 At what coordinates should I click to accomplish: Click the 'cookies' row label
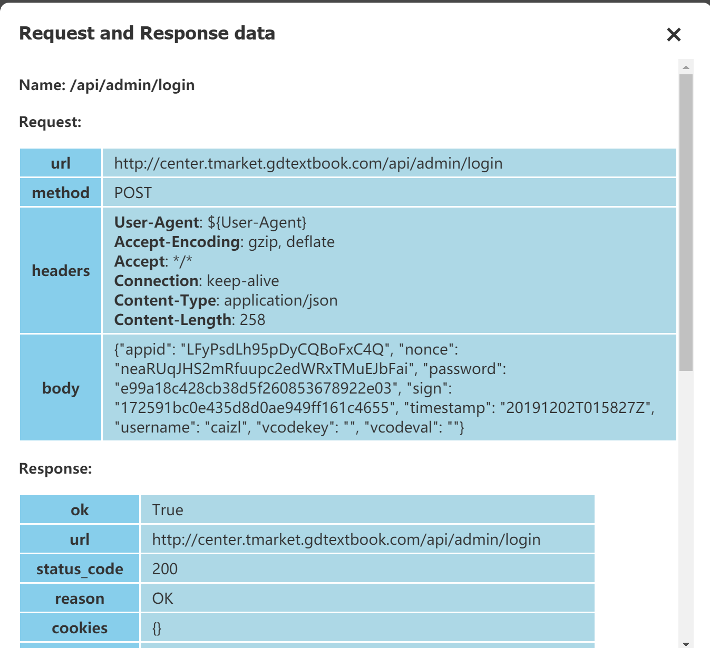tap(80, 628)
